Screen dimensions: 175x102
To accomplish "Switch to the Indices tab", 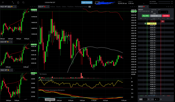I will (x=53, y=7).
